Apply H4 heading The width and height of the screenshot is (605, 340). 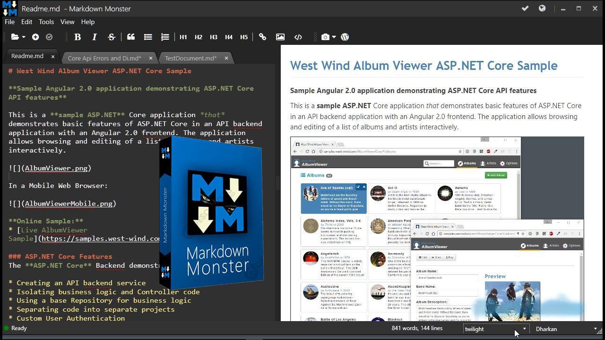(x=229, y=37)
